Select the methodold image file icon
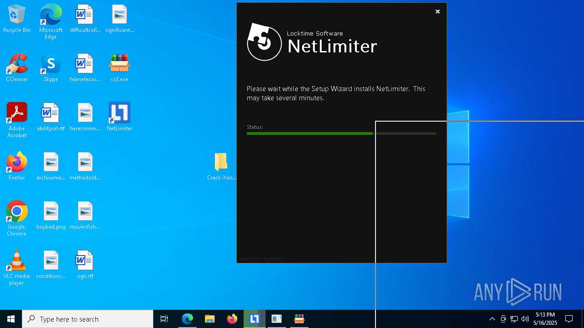This screenshot has height=328, width=584. 85,167
